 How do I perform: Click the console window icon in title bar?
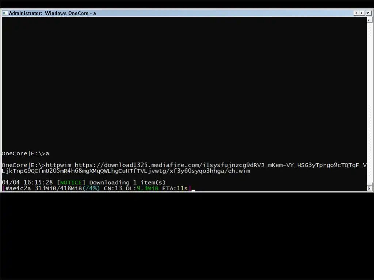coord(5,13)
